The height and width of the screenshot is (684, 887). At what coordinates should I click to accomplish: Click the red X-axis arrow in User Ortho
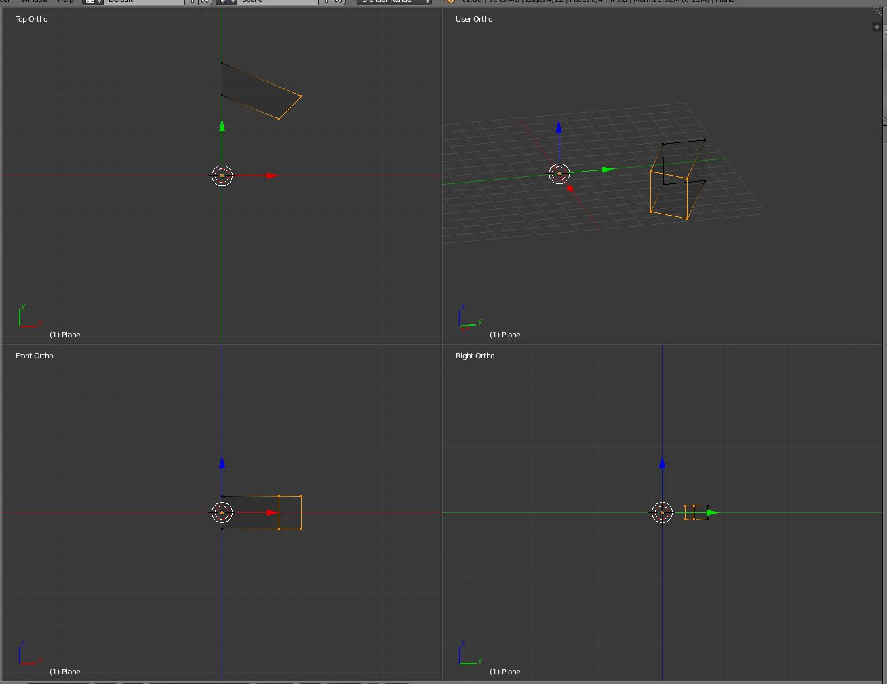click(x=570, y=189)
